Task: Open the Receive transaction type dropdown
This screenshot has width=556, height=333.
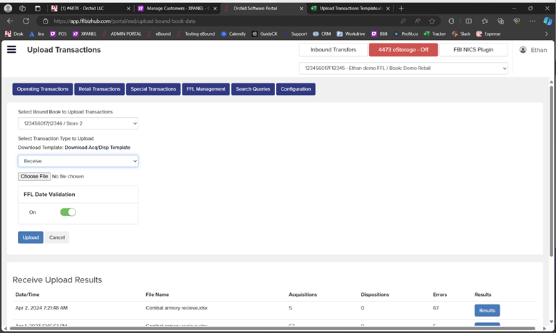Action: (x=78, y=161)
